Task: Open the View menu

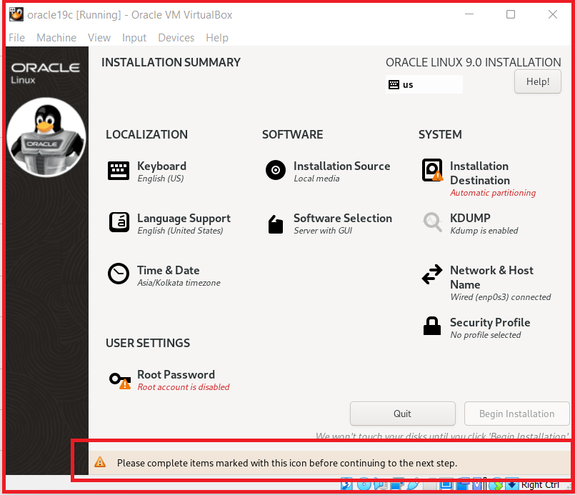Action: pyautogui.click(x=99, y=38)
